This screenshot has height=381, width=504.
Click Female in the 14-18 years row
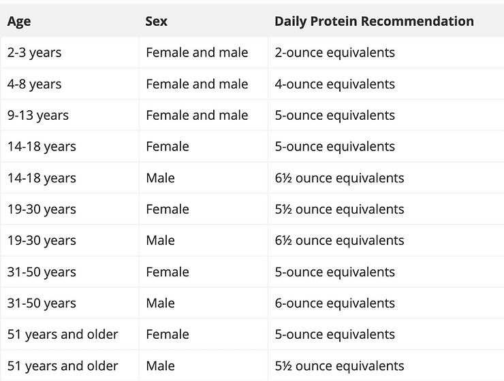[x=168, y=146]
